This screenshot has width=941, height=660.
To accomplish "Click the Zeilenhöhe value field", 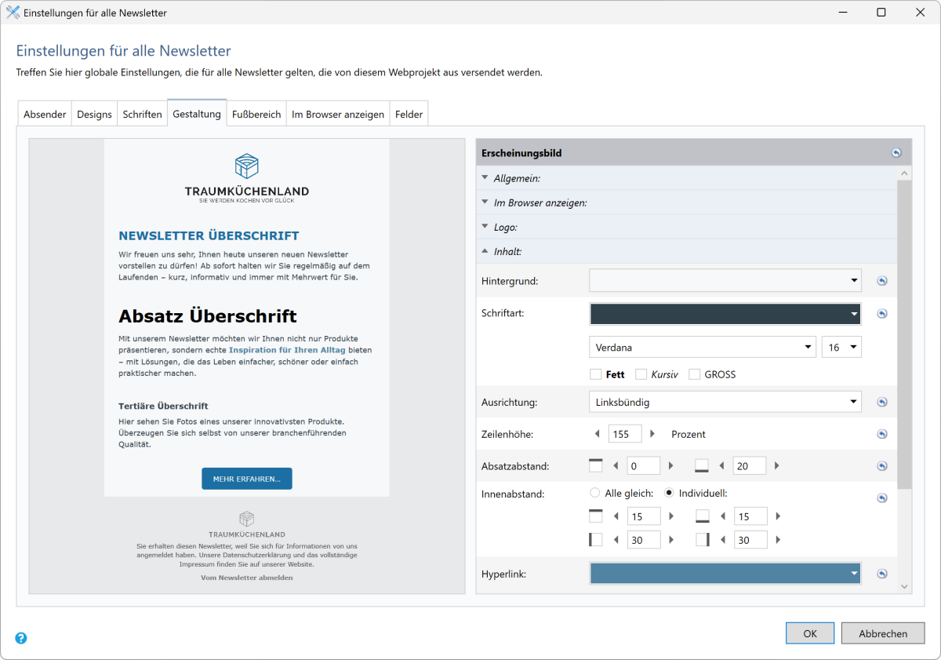I will click(625, 433).
